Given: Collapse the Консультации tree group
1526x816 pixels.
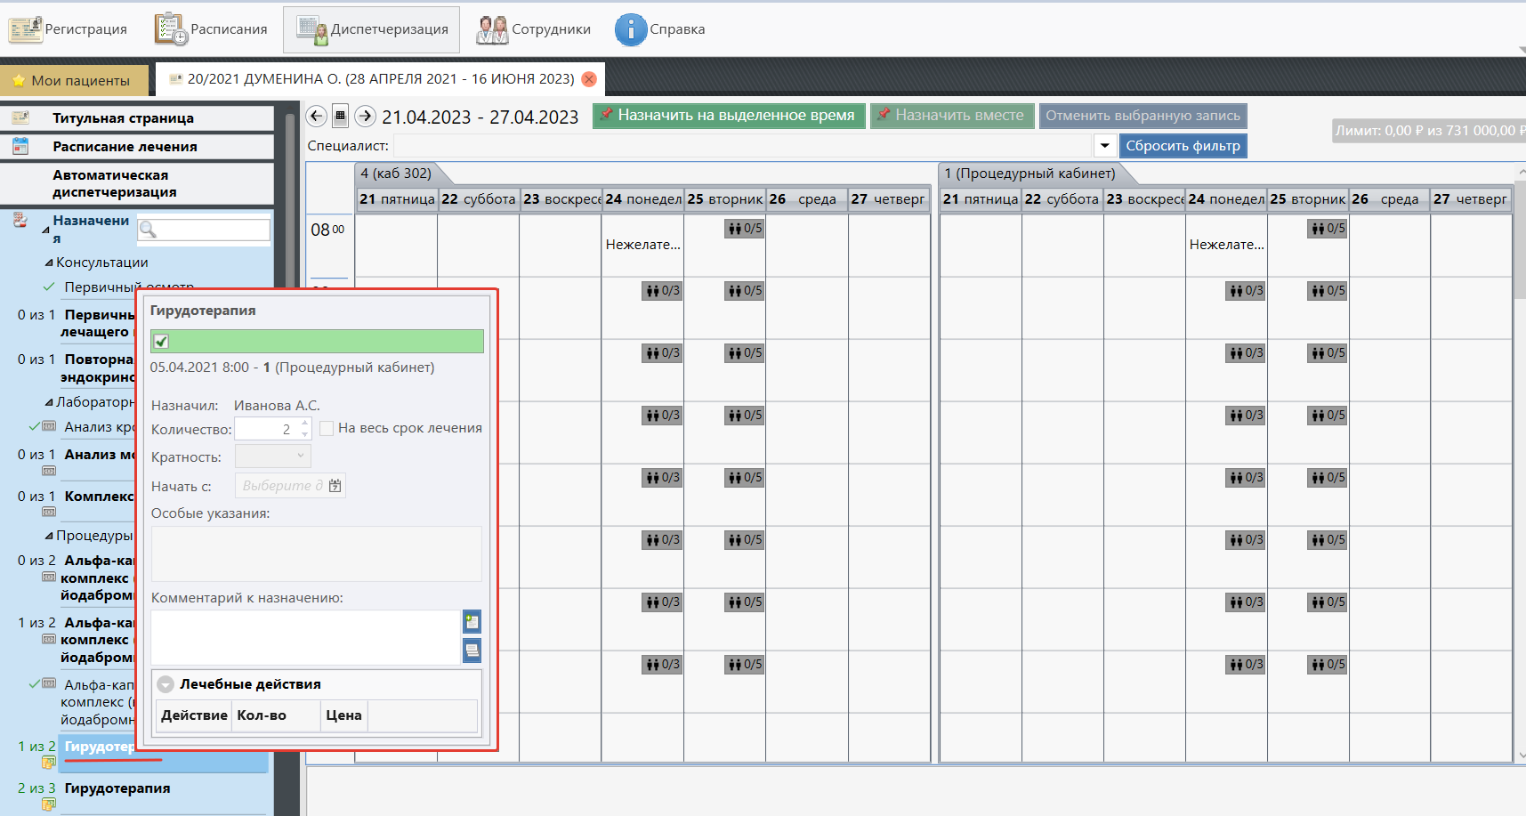Looking at the screenshot, I should [x=49, y=263].
